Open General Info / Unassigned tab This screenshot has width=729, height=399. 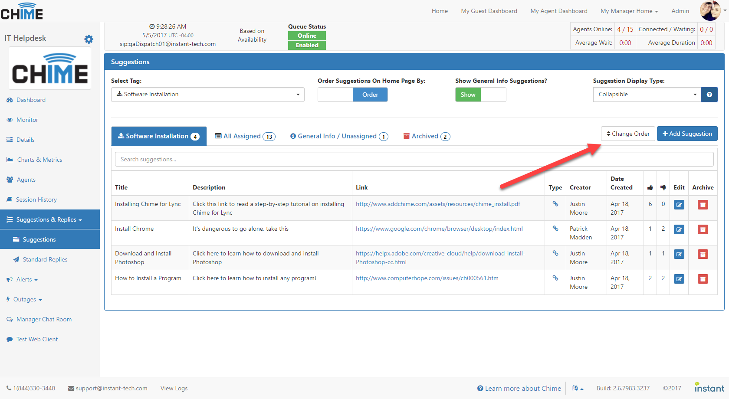339,136
